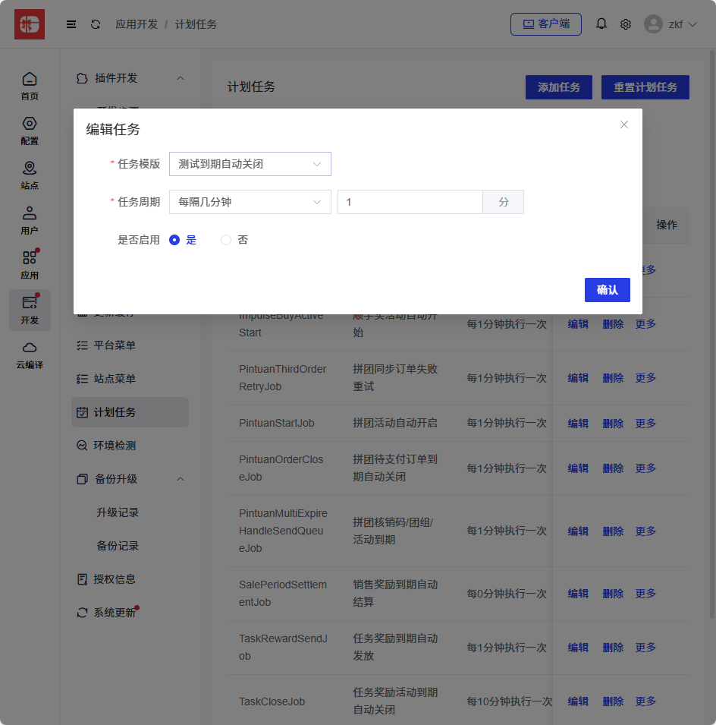Go to 首页 home icon in sidebar

[30, 86]
